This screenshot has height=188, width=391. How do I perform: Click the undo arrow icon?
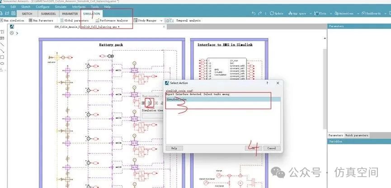tap(254, 13)
